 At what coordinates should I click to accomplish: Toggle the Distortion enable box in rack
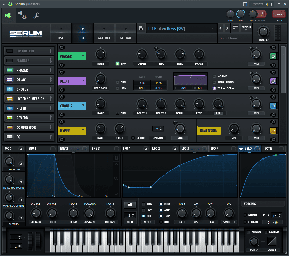coord(10,51)
